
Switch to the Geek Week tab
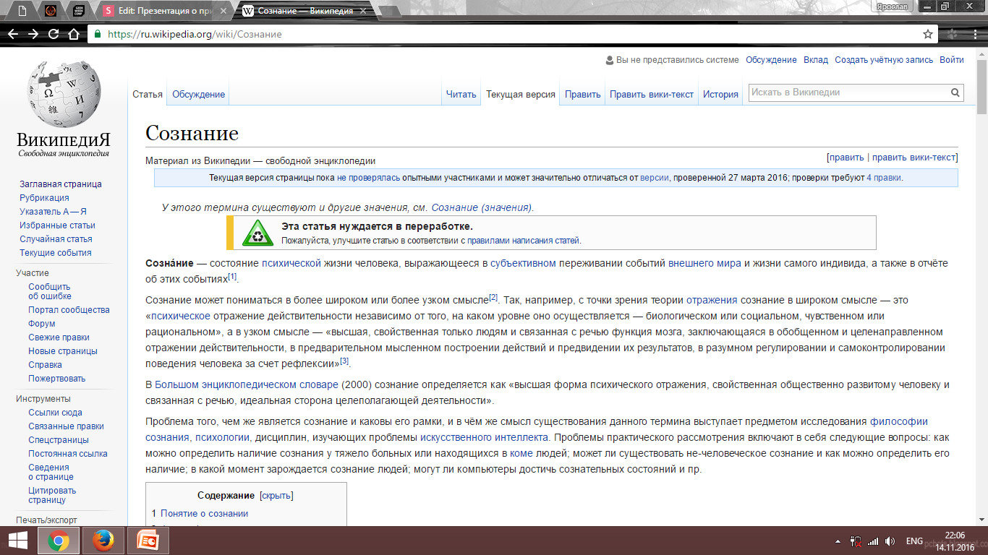click(x=80, y=10)
